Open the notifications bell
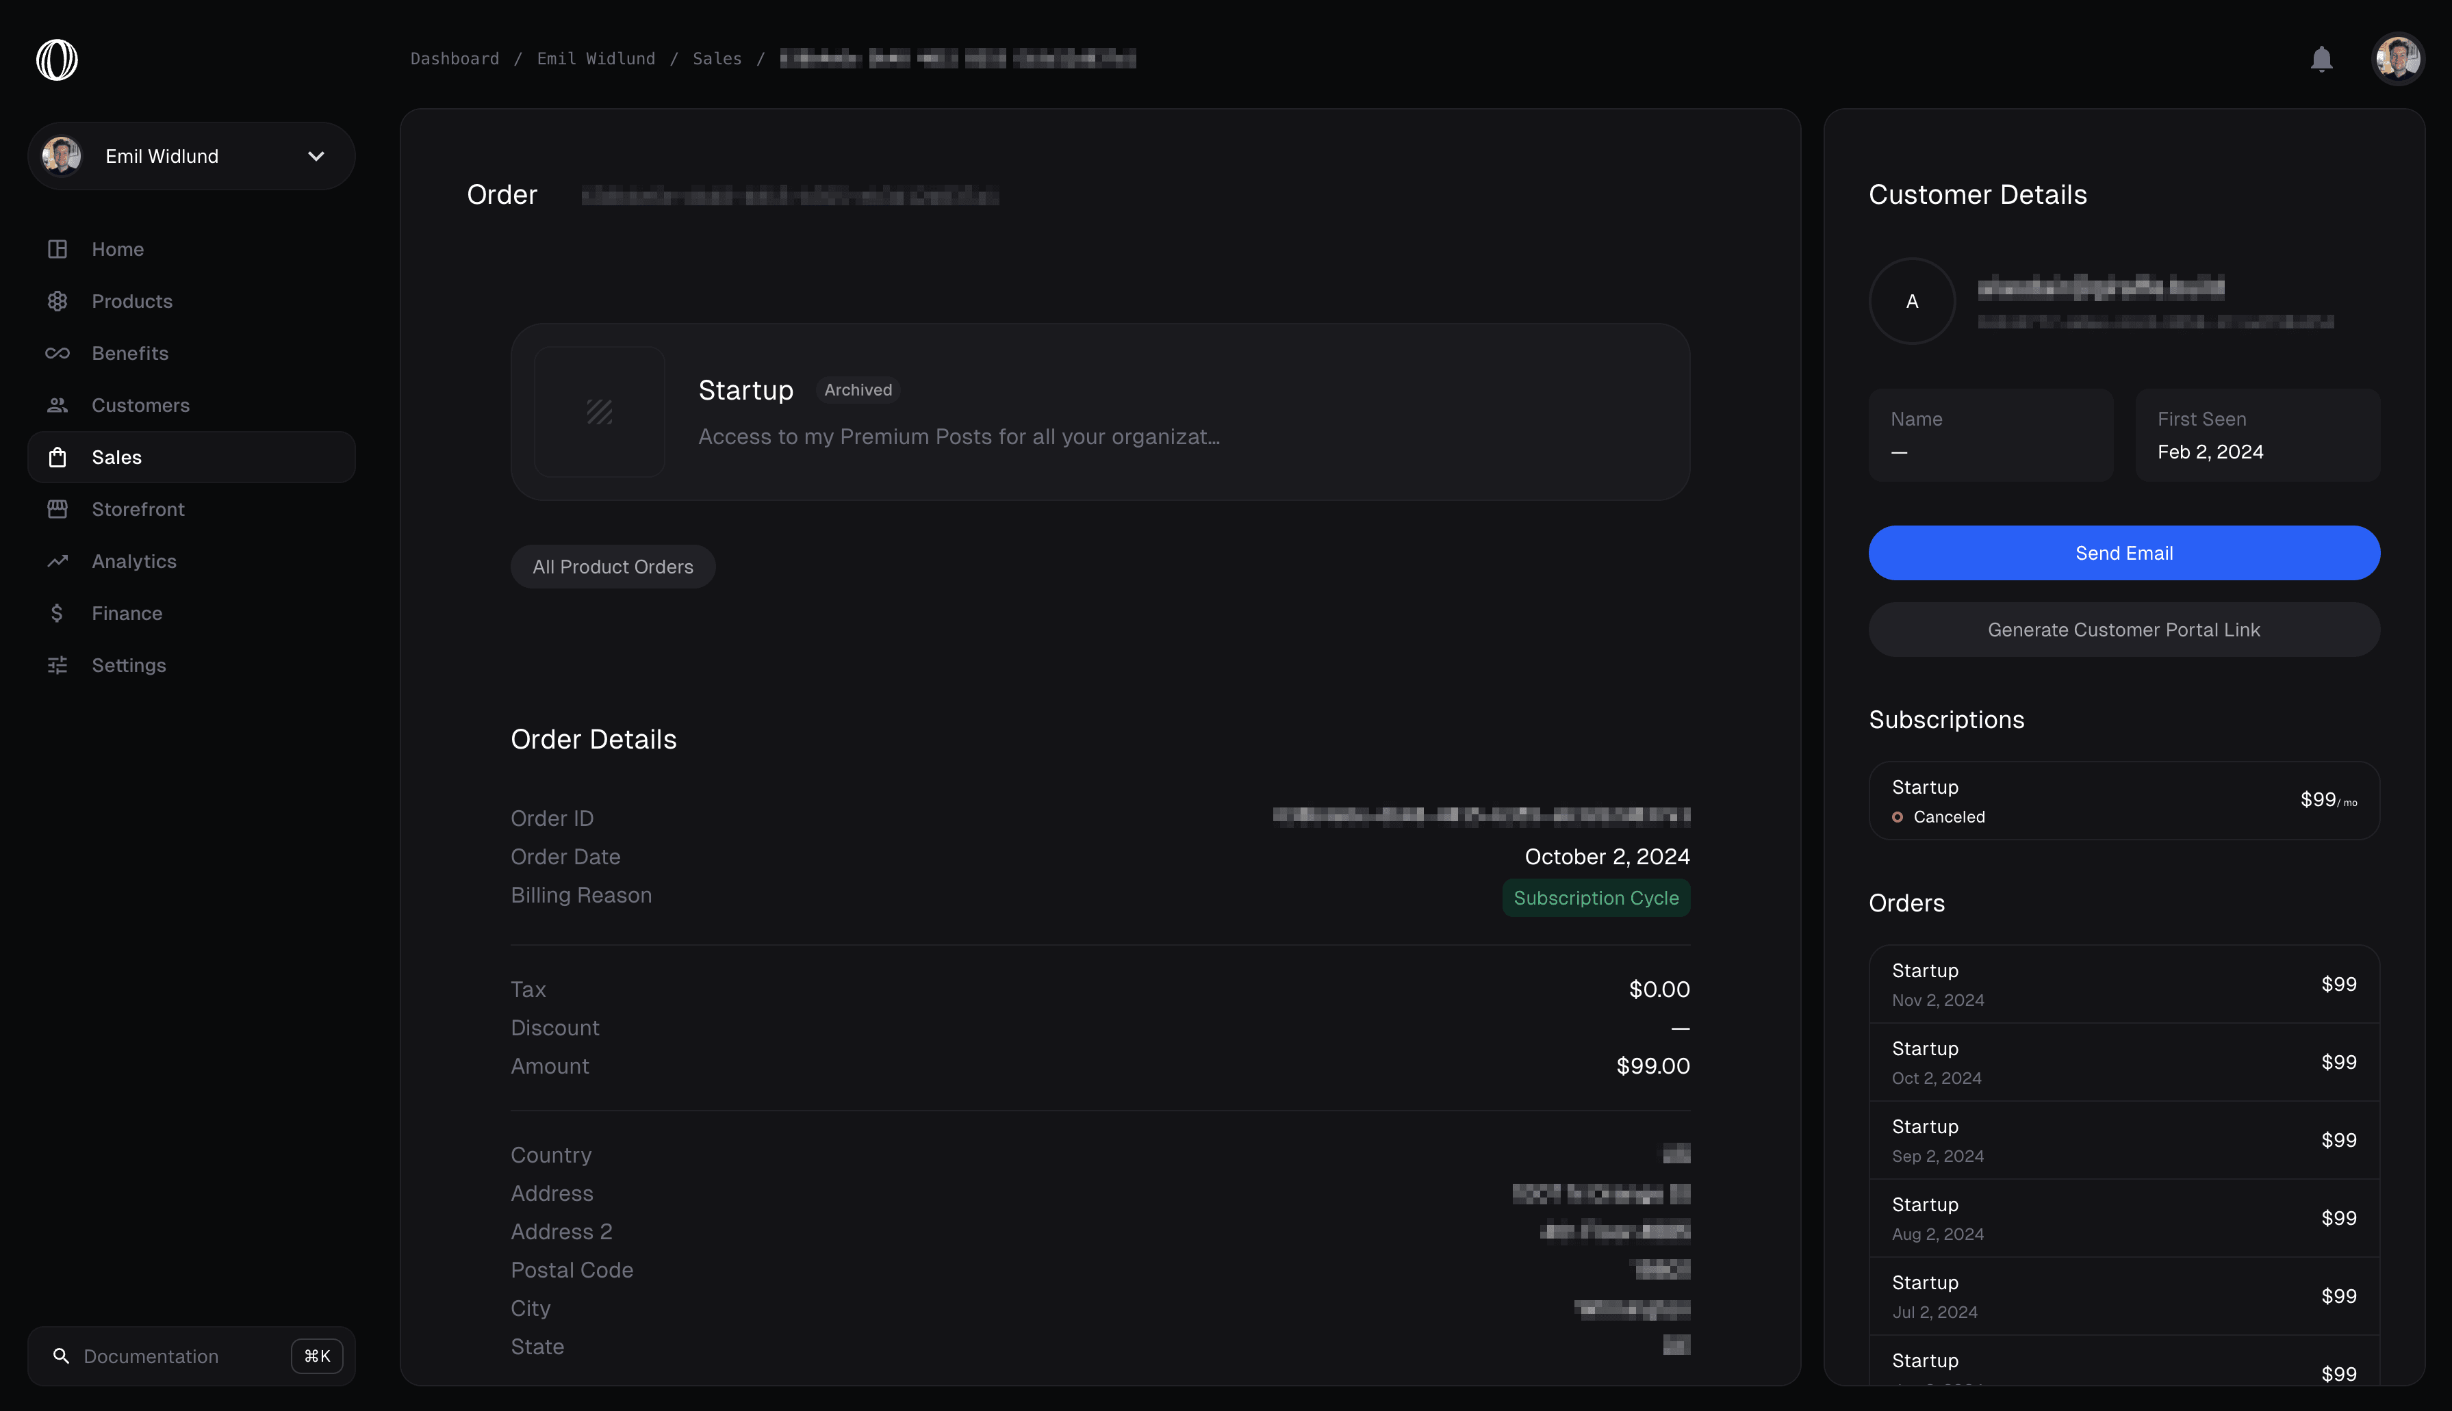Screen dimensions: 2452x1411 coord(2321,59)
